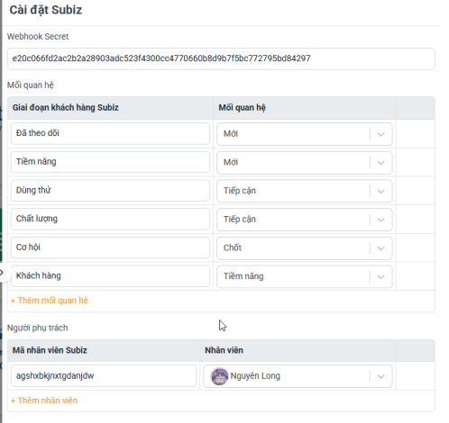Expand Khách hàng relationship set to Tiềm năng
Screen dimensions: 449x423
[x=305, y=276]
